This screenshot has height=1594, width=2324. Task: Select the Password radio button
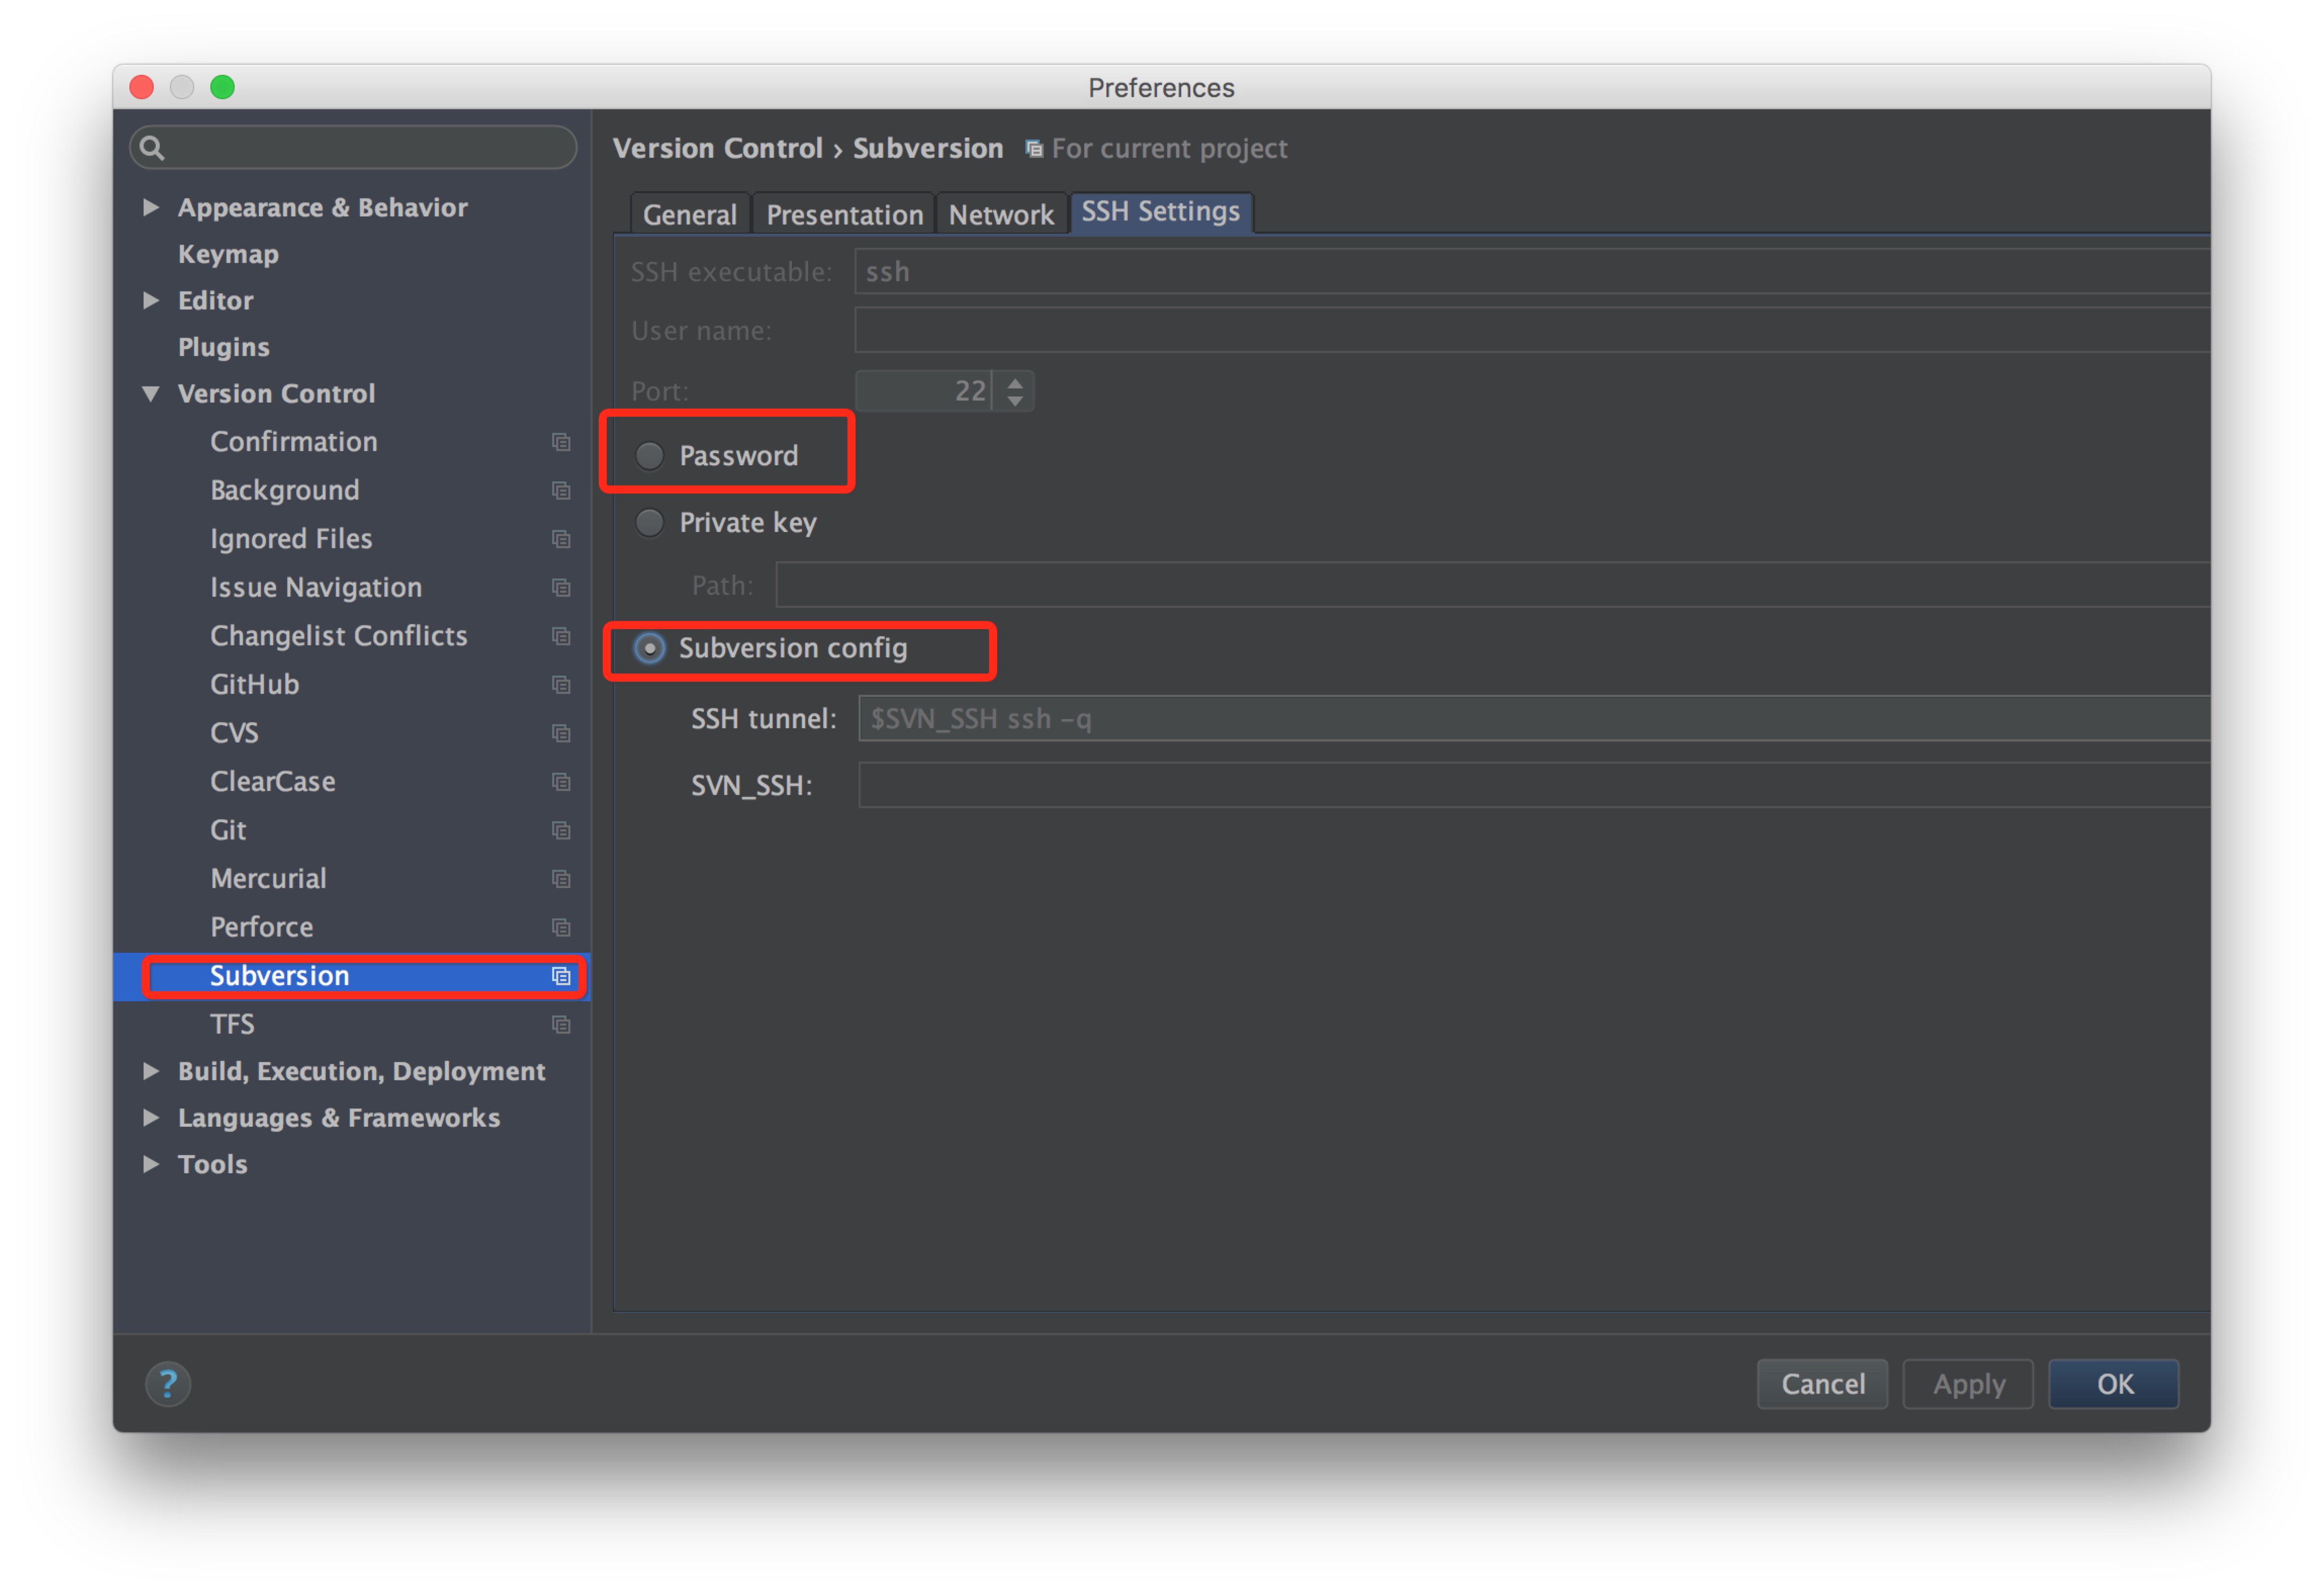[x=652, y=456]
